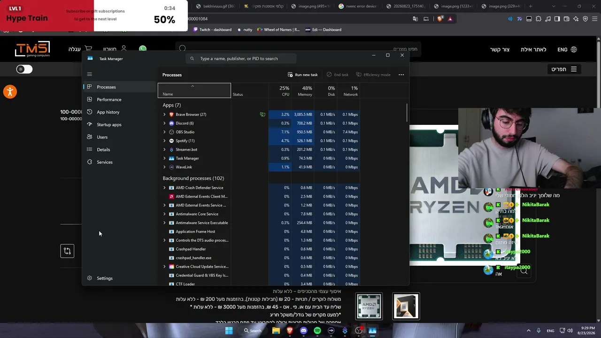The width and height of the screenshot is (601, 338).
Task: Open Task Manager more options menu
Action: click(x=401, y=75)
